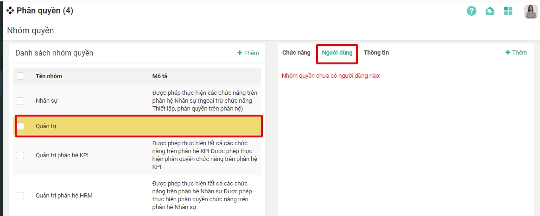Toggle the select-all checkbox in table header
Viewport: 540px width, 216px height.
(20, 76)
